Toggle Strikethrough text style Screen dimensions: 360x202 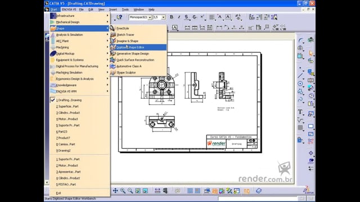coord(195,17)
